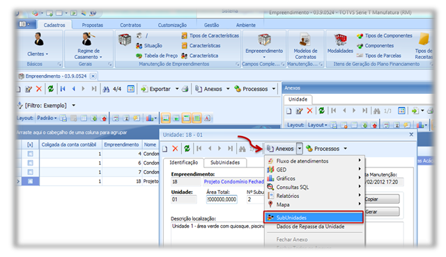The height and width of the screenshot is (257, 446).
Task: Open Tipos de Características in ribbon
Action: [210, 35]
